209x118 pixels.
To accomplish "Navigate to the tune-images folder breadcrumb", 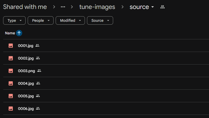I will pos(97,7).
